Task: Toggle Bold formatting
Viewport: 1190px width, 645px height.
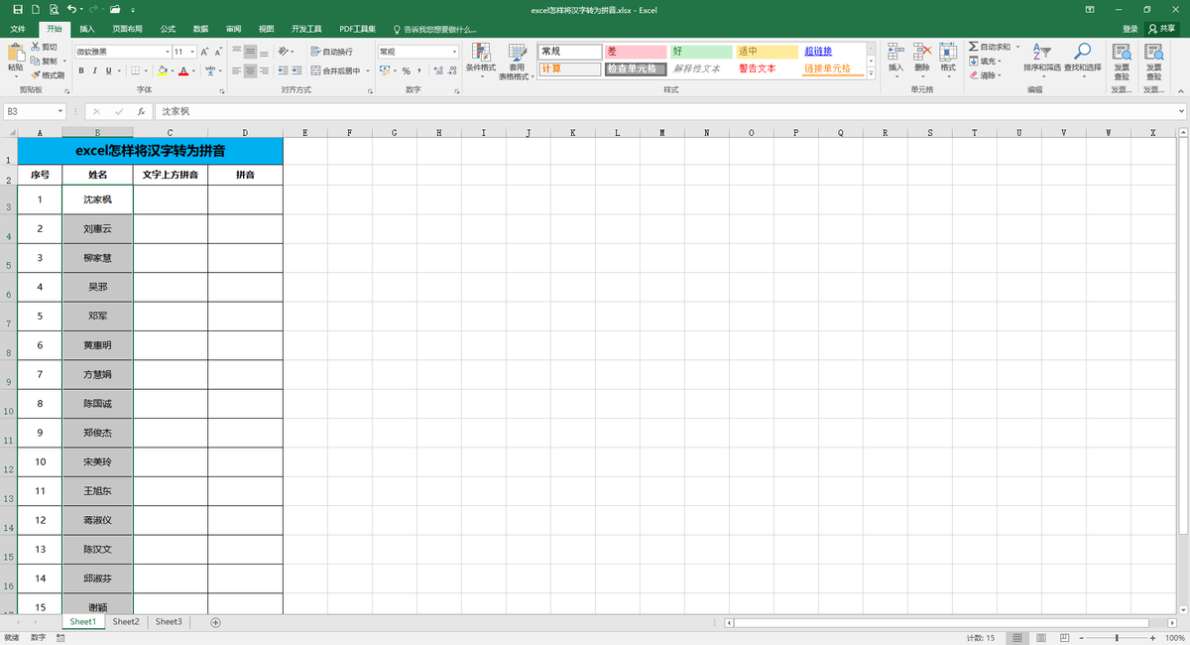Action: pyautogui.click(x=81, y=70)
